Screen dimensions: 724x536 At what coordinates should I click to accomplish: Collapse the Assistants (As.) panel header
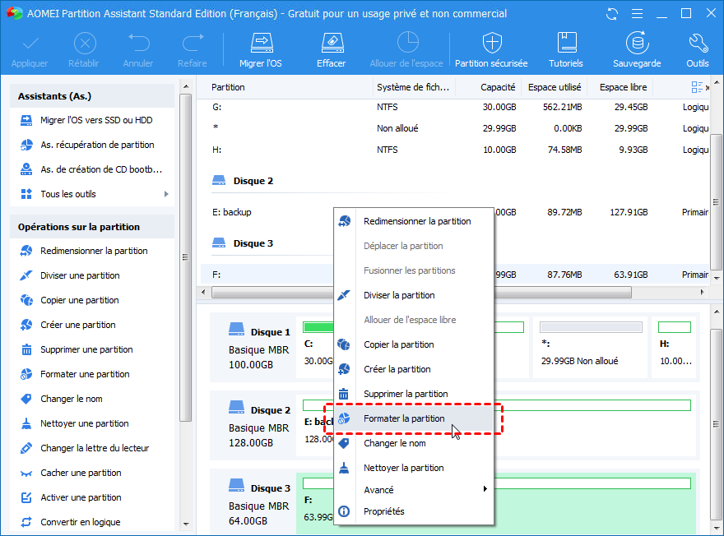coord(92,96)
